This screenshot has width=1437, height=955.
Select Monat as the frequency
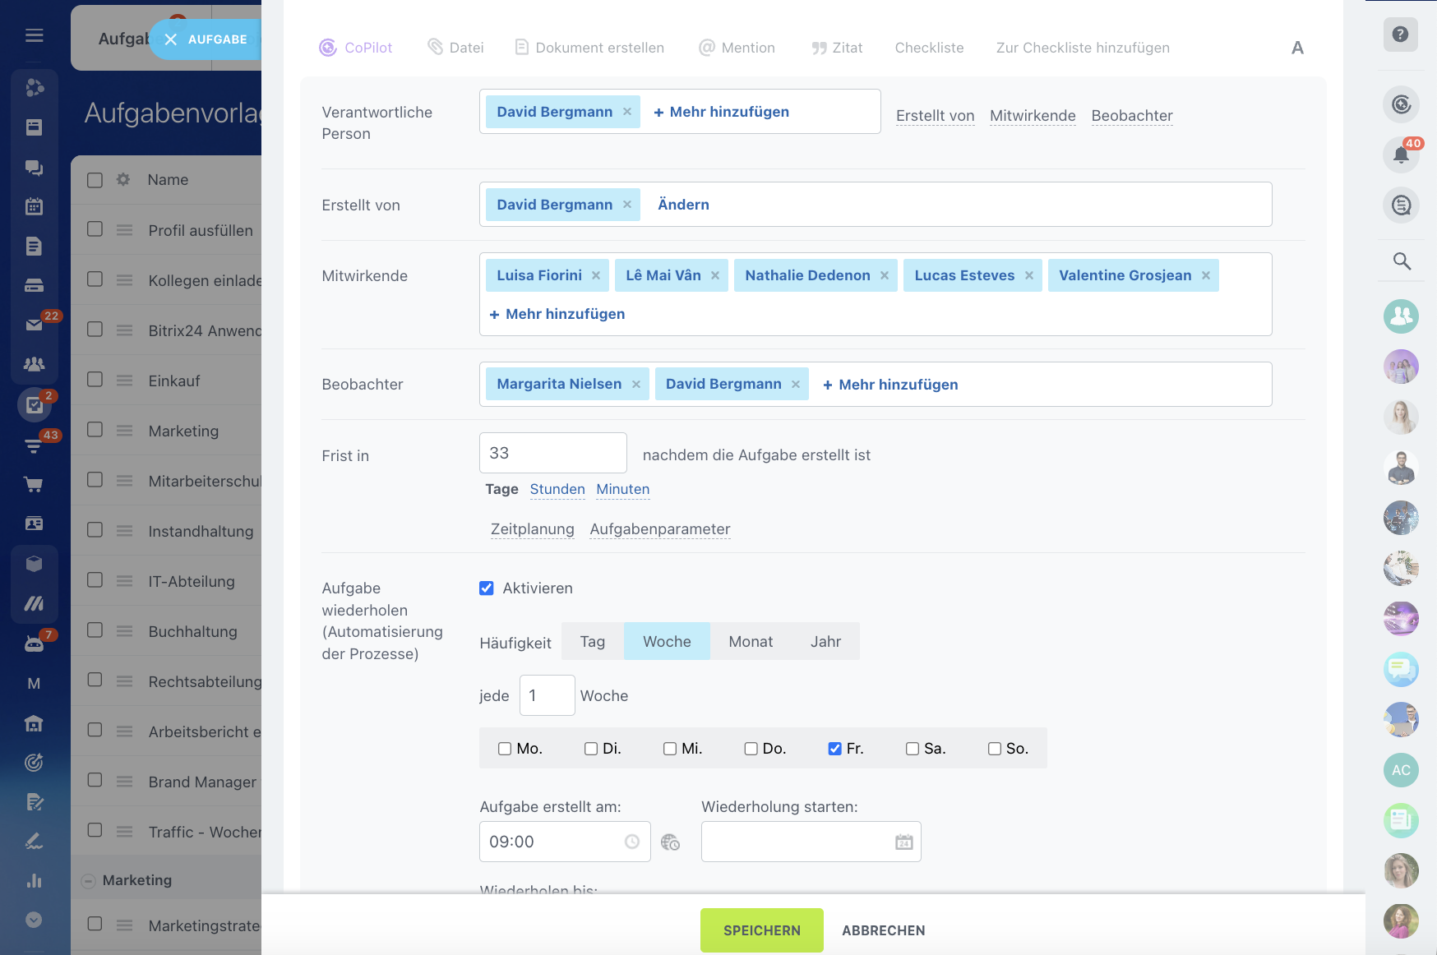pos(750,642)
